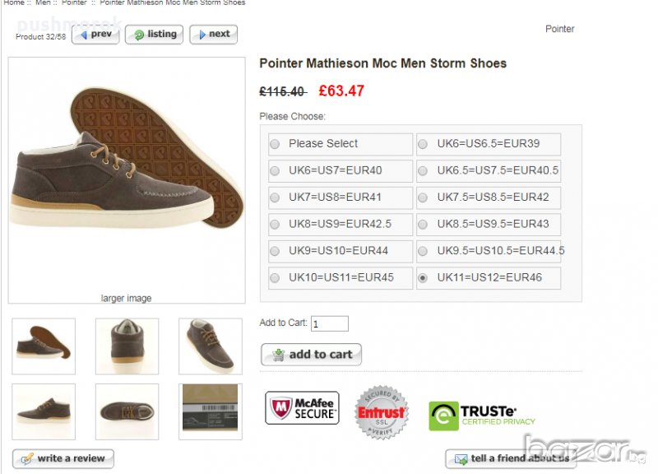Go to next product

click(x=213, y=35)
